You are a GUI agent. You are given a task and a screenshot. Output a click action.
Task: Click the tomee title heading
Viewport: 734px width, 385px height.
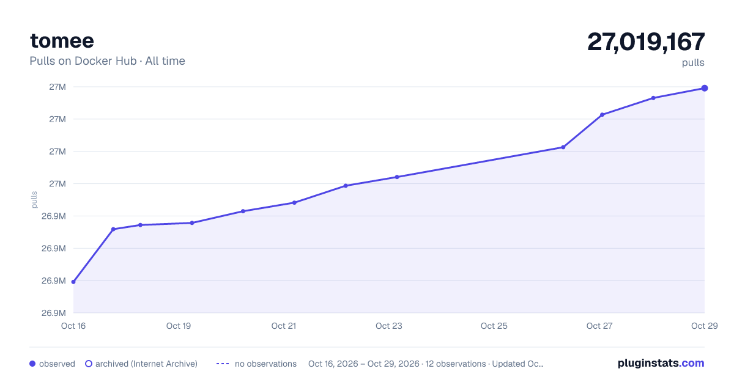point(62,40)
